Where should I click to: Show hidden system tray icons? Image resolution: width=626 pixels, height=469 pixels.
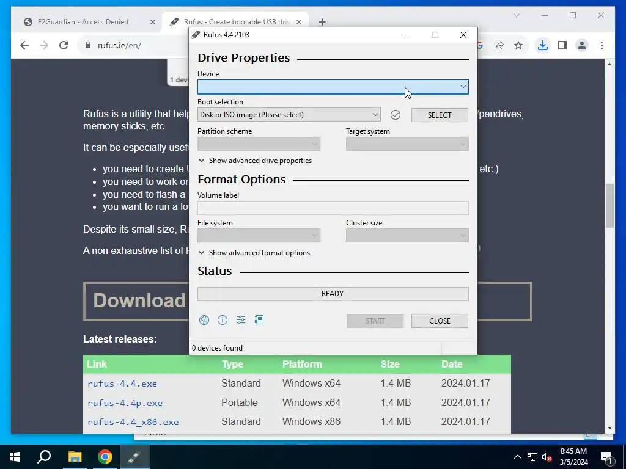517,457
